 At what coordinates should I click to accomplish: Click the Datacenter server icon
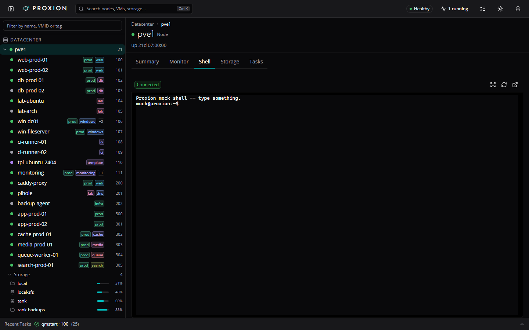tap(6, 40)
